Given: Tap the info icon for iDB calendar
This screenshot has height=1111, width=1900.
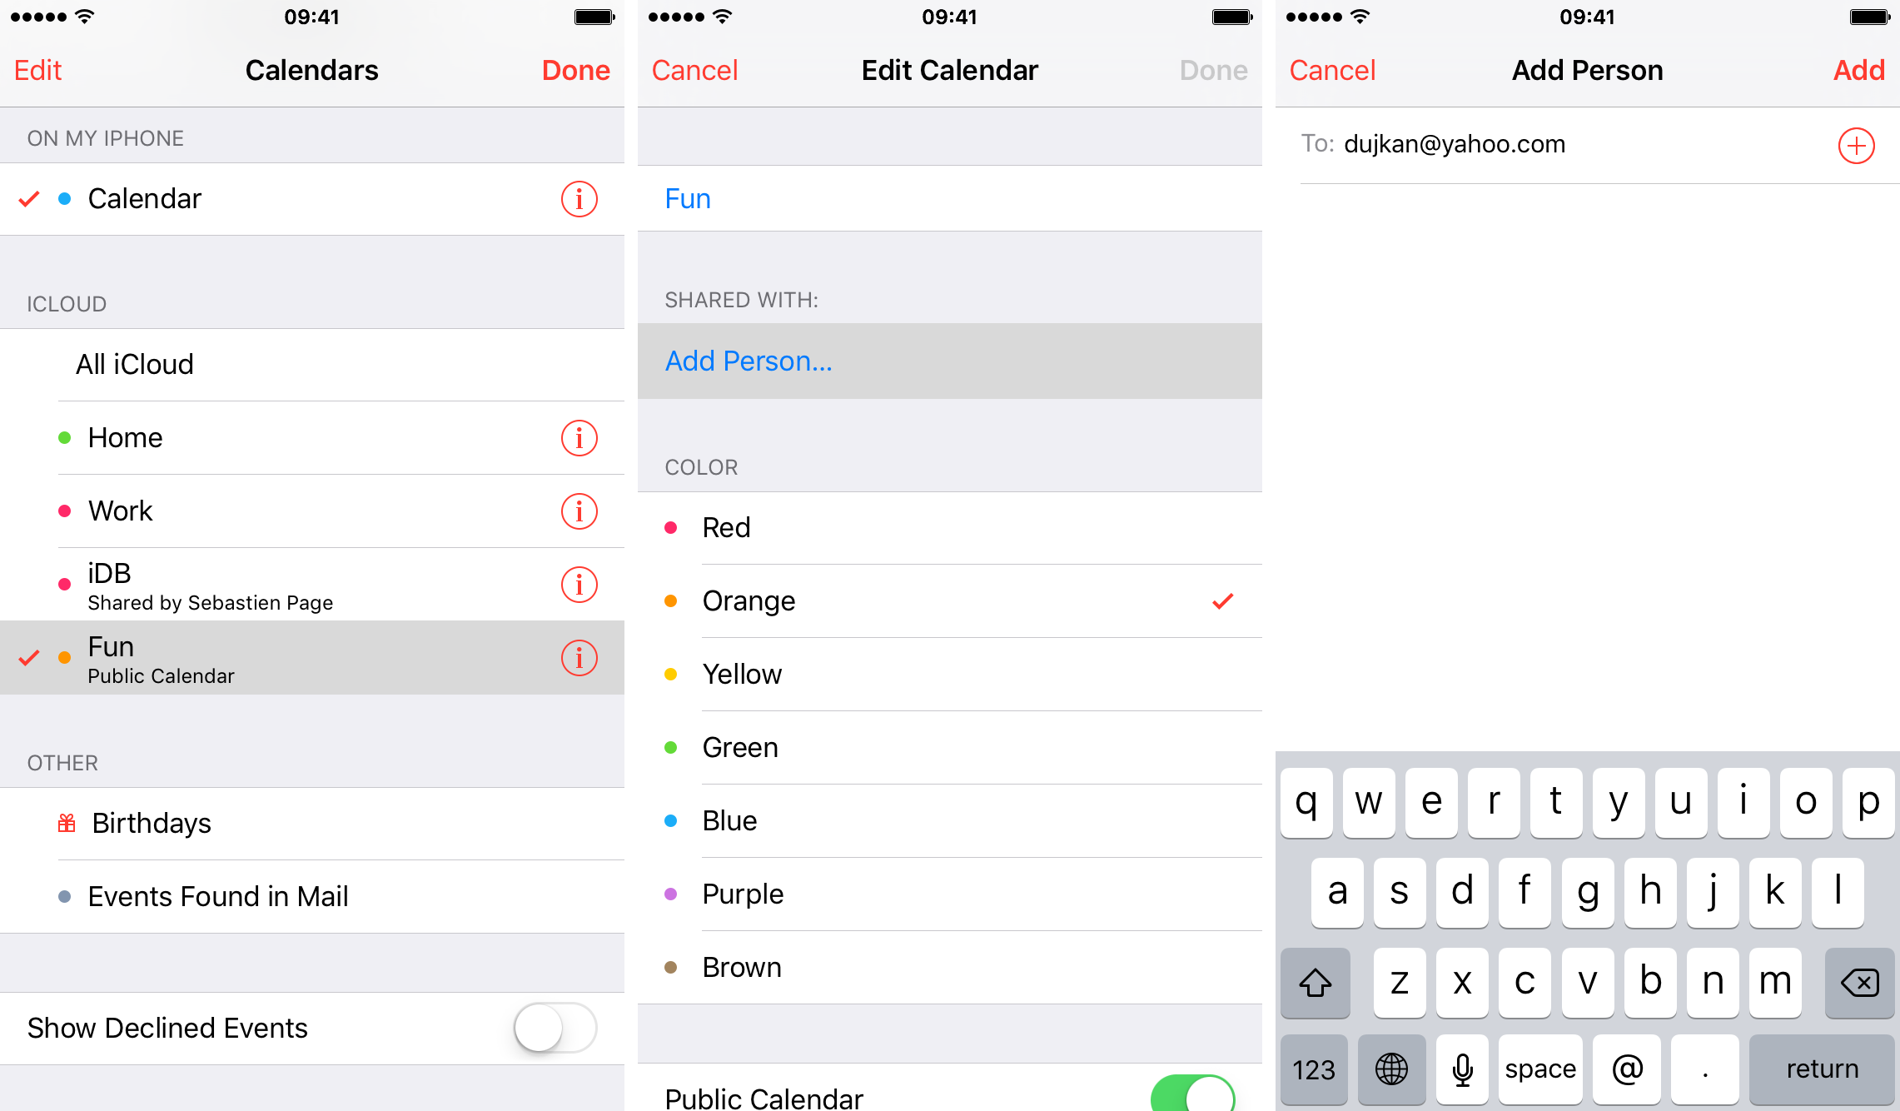Looking at the screenshot, I should pos(580,585).
